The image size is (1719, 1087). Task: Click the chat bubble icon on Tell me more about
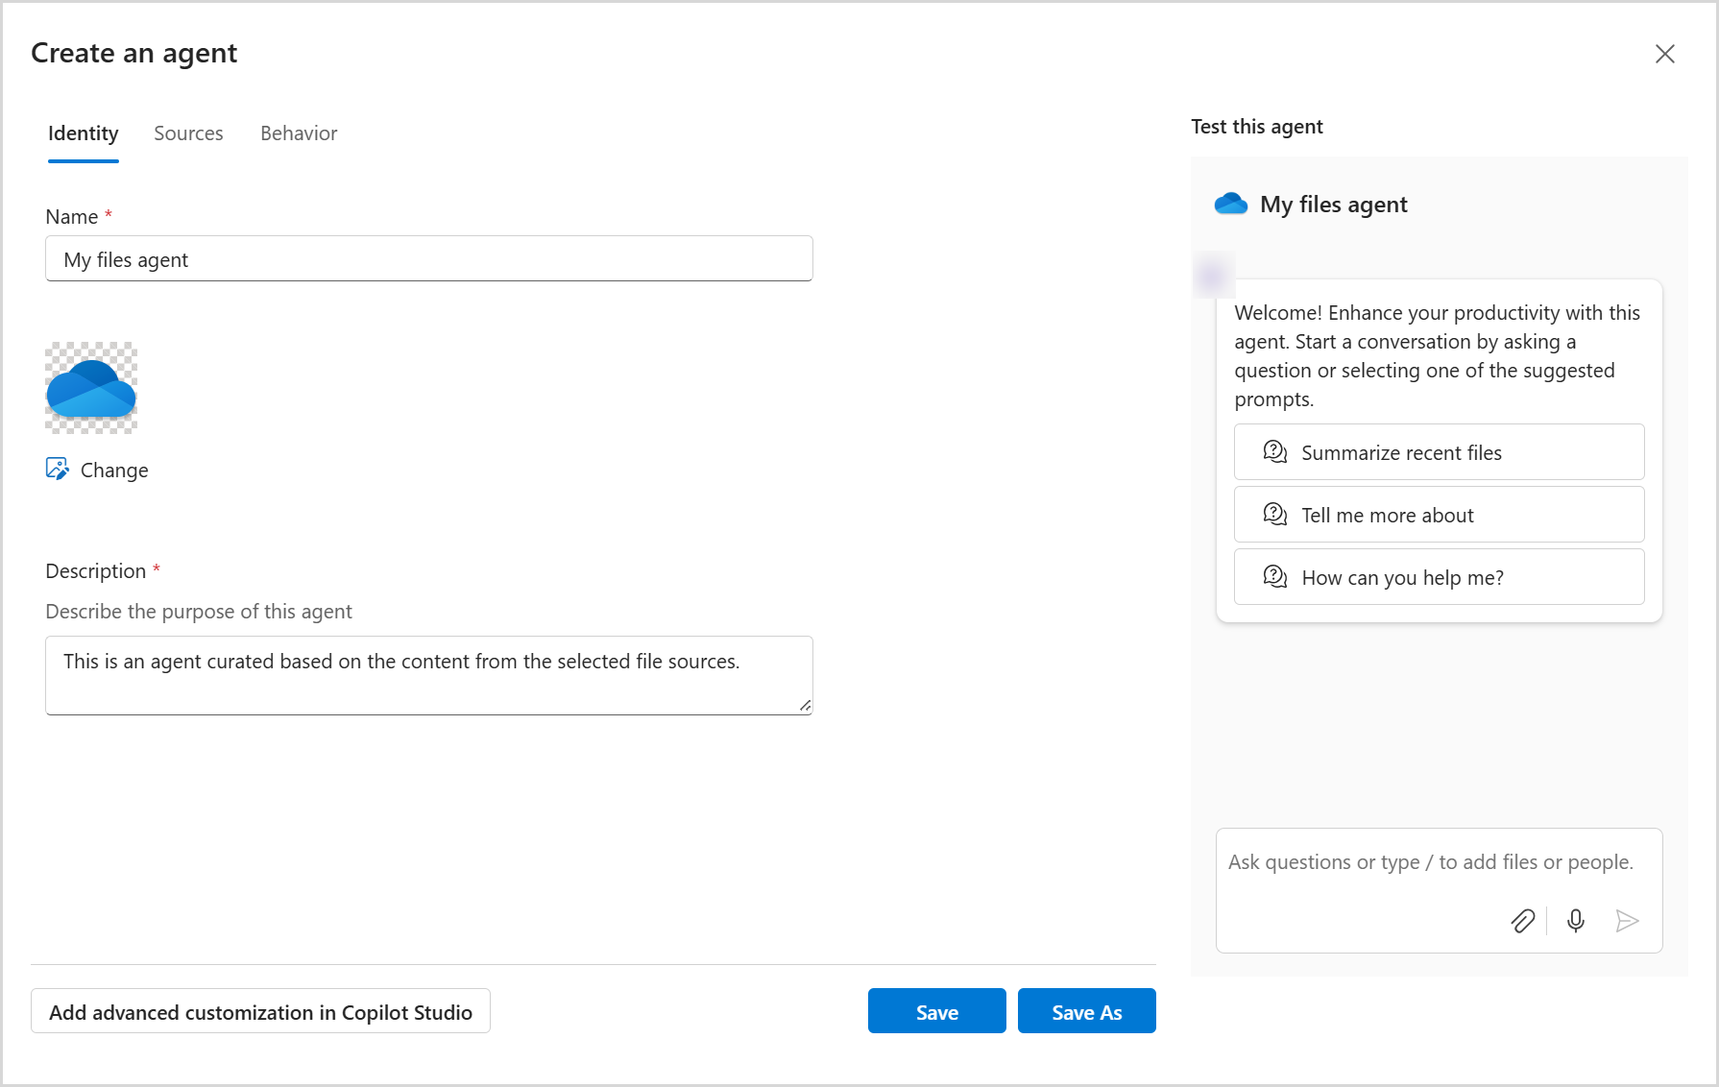[x=1274, y=514]
